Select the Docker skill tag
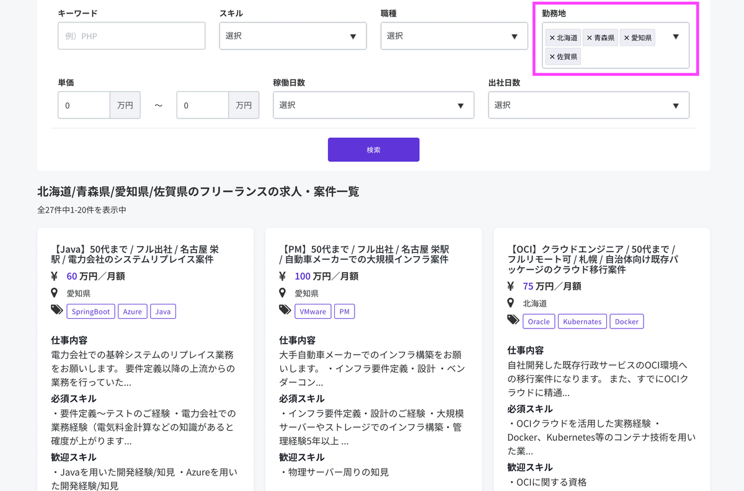Viewport: 744px width, 491px height. 627,322
